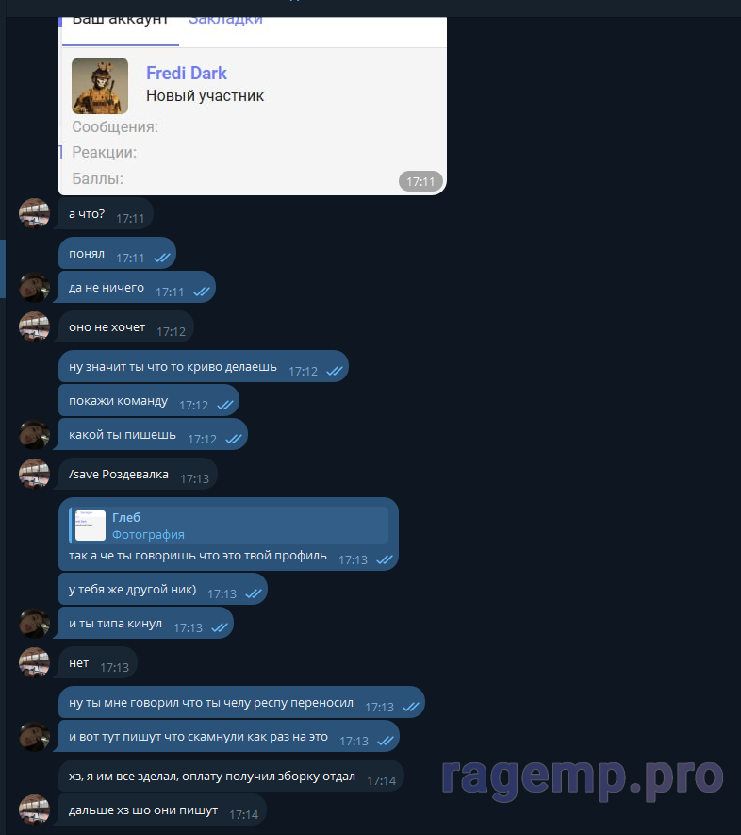Click avatar next to '/save Роздевалка' message
741x835 pixels.
coord(34,474)
